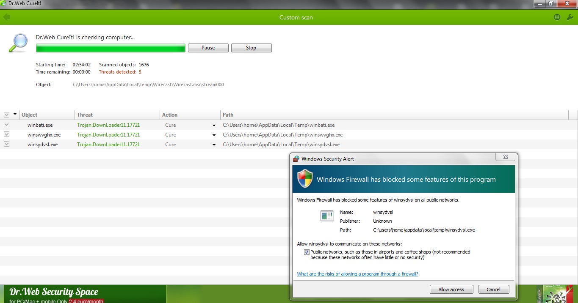Uncheck the winbati.exe threat checkbox

click(6, 125)
